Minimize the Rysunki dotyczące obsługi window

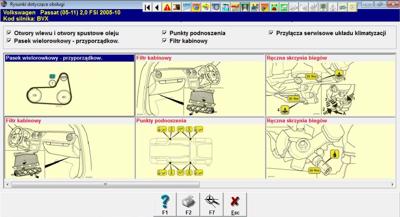point(368,4)
